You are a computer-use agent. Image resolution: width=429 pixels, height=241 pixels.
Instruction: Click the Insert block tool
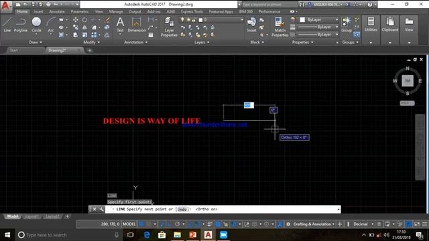251,25
